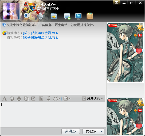Click the LV2 diamond badge on the lower QQ show

tap(112, 101)
